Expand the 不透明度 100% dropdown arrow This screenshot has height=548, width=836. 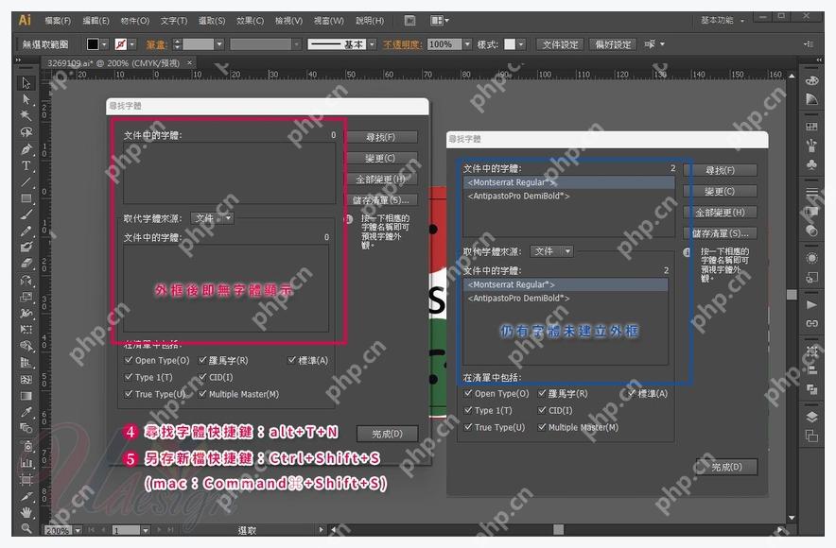coord(467,44)
